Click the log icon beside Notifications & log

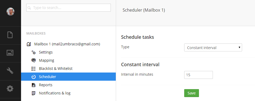pyautogui.click(x=33, y=93)
